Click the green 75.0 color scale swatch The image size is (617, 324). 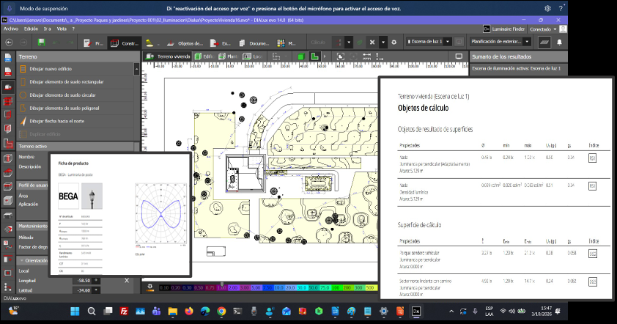(x=325, y=288)
